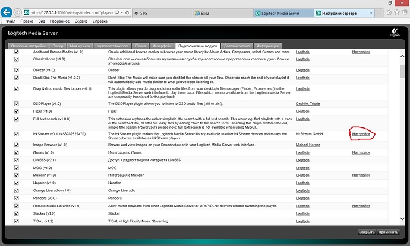Toggle Don't Stop The Music checkbox
Image resolution: width=410 pixels, height=246 pixels.
[x=17, y=78]
